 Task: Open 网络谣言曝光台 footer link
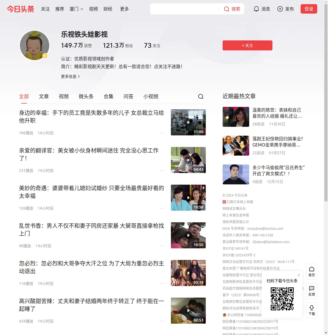[x=234, y=208]
